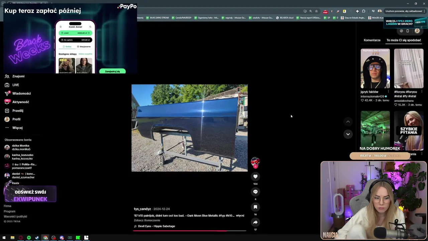This screenshot has height=241, width=428.
Task: Bookmark page with Chrome star icon
Action: point(316,11)
